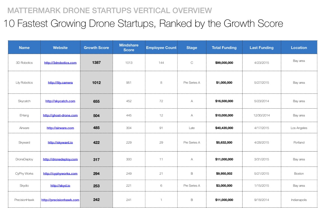Click the growth score 504 cell

click(97, 116)
